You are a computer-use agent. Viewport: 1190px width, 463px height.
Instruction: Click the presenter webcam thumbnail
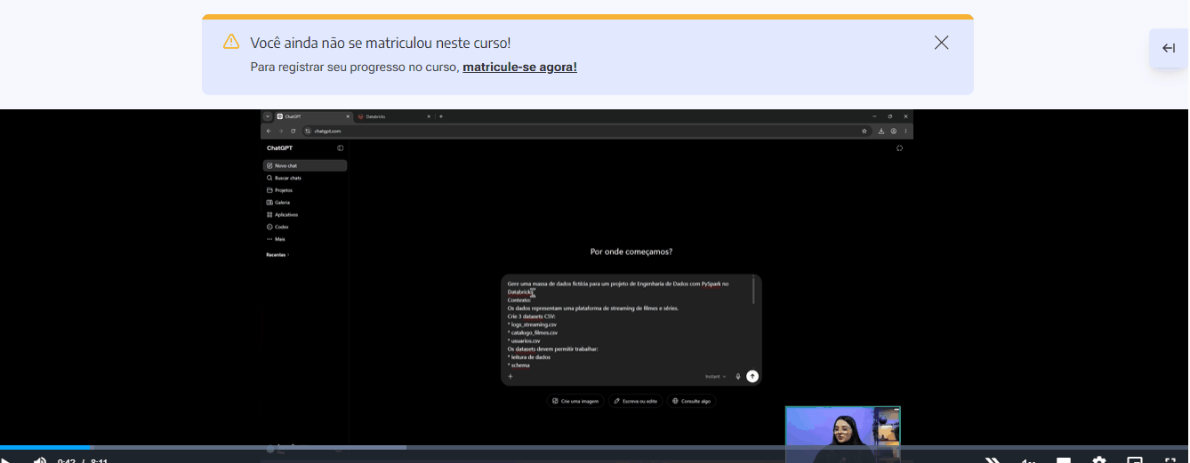click(x=843, y=435)
